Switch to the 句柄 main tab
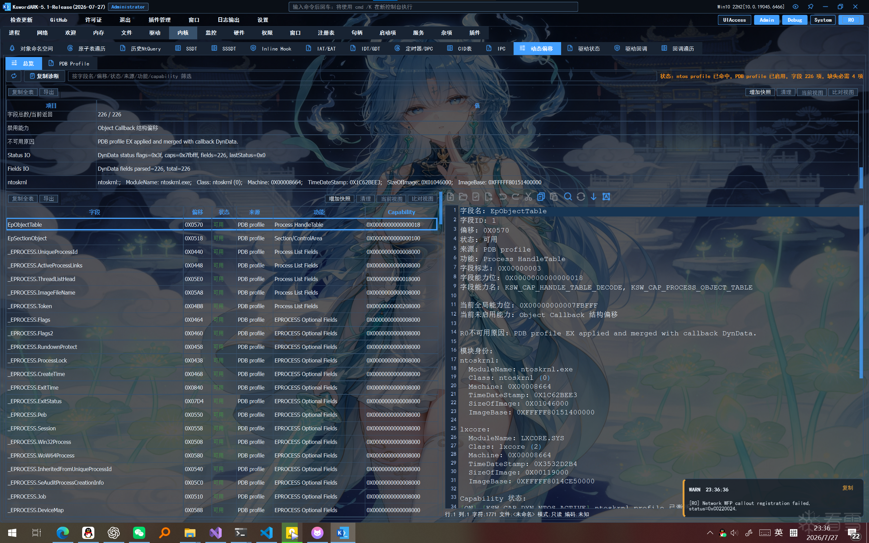Screen dimensions: 869x543 pyautogui.click(x=356, y=33)
